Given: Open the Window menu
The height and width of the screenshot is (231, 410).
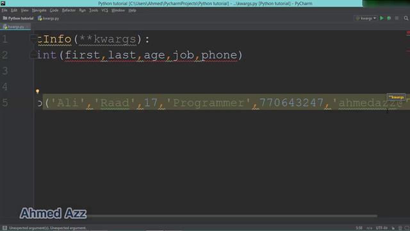Looking at the screenshot, I should click(118, 10).
